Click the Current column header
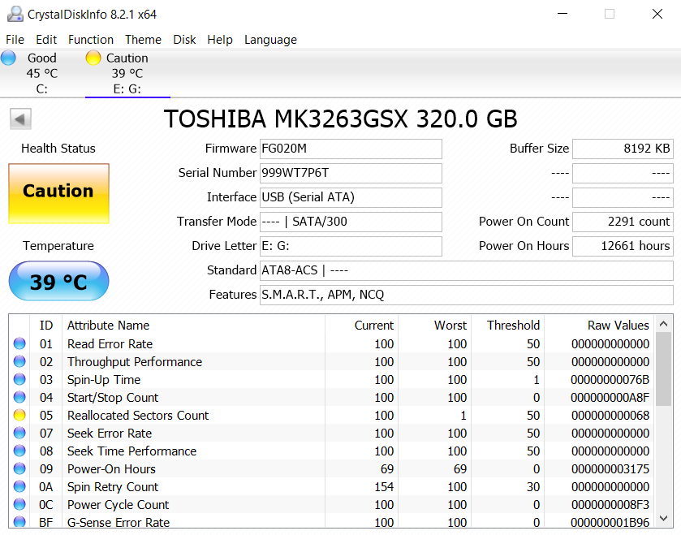Image resolution: width=681 pixels, height=535 pixels. 361,326
